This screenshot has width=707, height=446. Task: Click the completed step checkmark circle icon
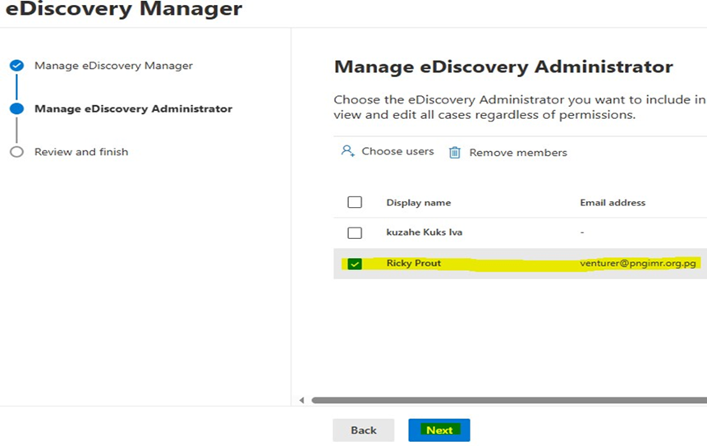(16, 66)
